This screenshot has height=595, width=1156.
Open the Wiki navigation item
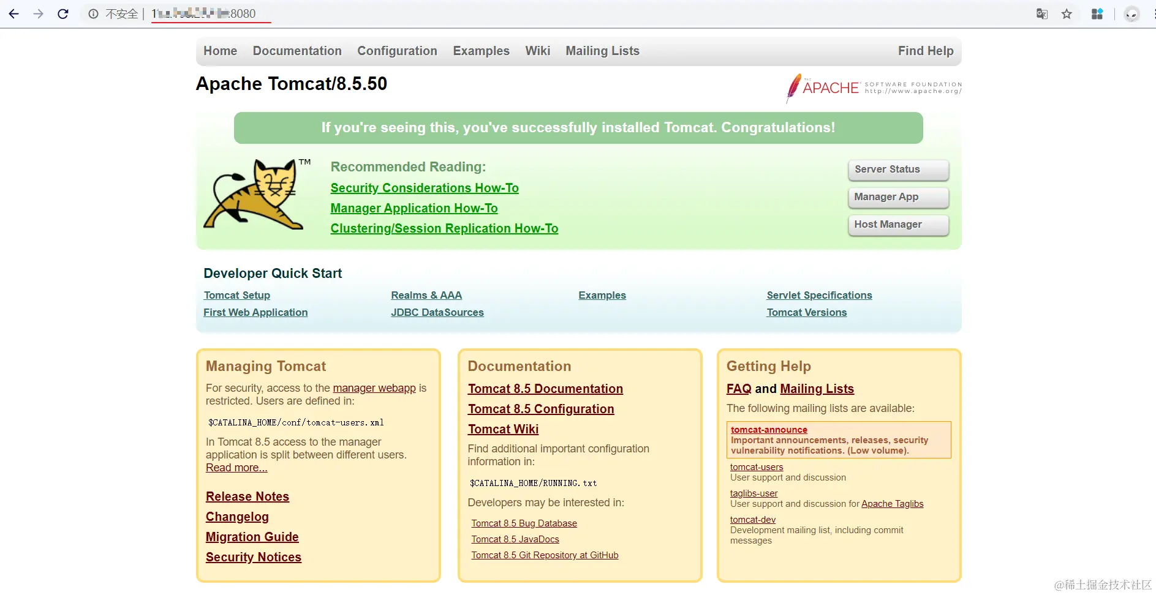coord(537,51)
